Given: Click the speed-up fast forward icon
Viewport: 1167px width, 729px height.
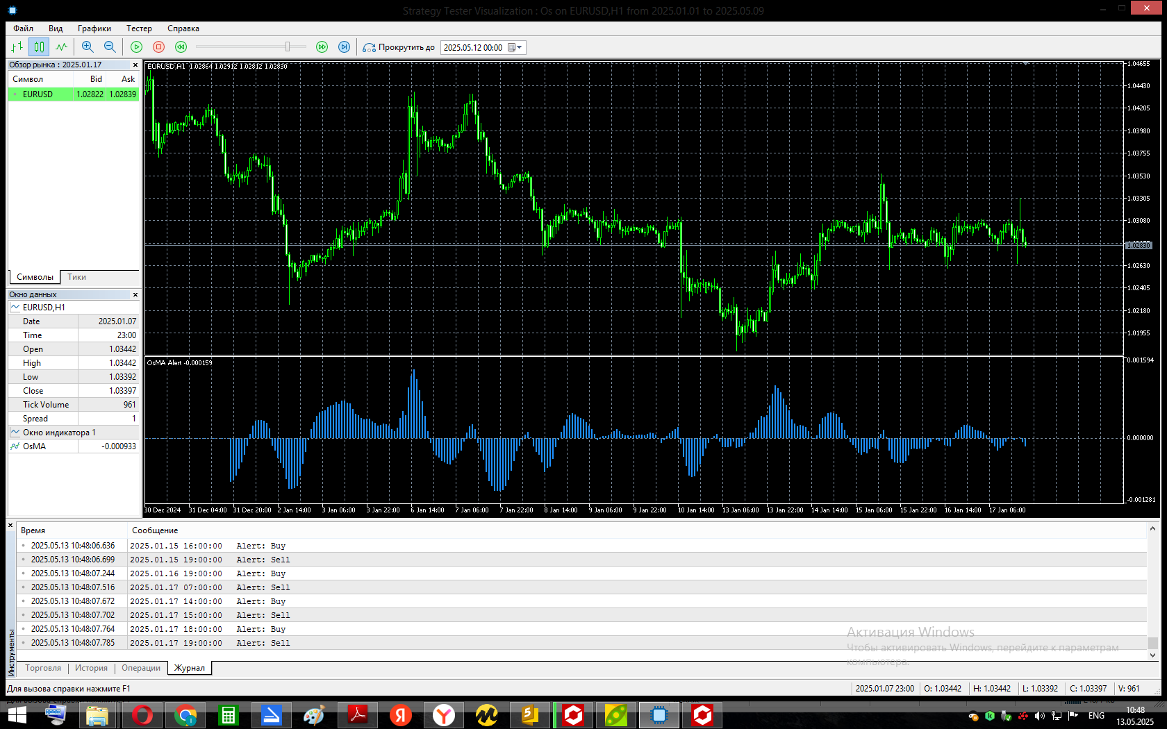Looking at the screenshot, I should tap(322, 47).
